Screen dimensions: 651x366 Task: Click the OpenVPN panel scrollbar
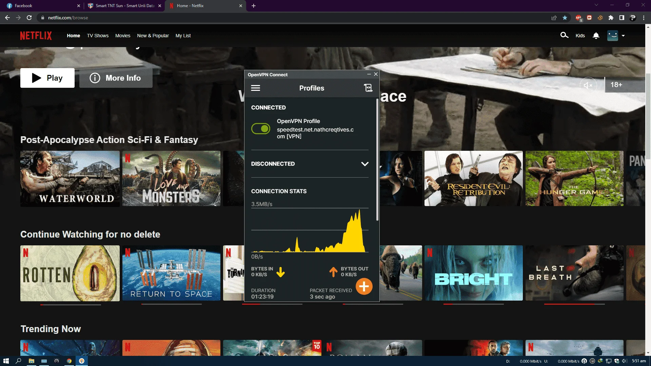[377, 159]
